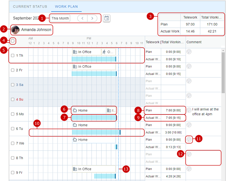Screen dimensions: 226x181
Task: Click the Plan value 7:00 [9:00]
Action: [173, 110]
